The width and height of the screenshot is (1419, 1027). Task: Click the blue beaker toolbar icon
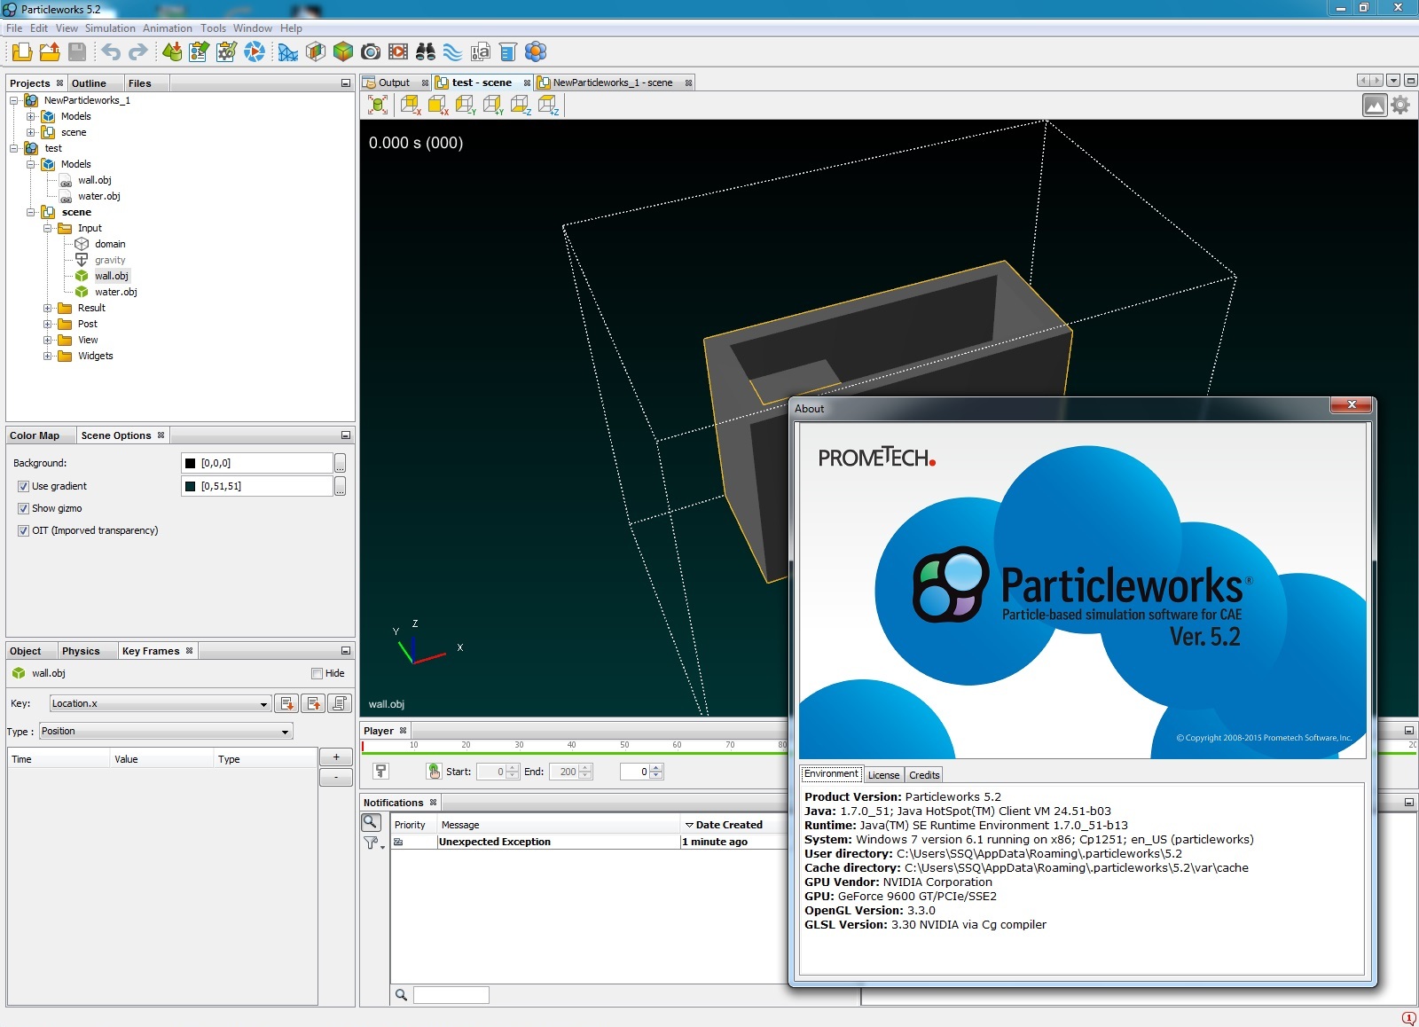508,51
